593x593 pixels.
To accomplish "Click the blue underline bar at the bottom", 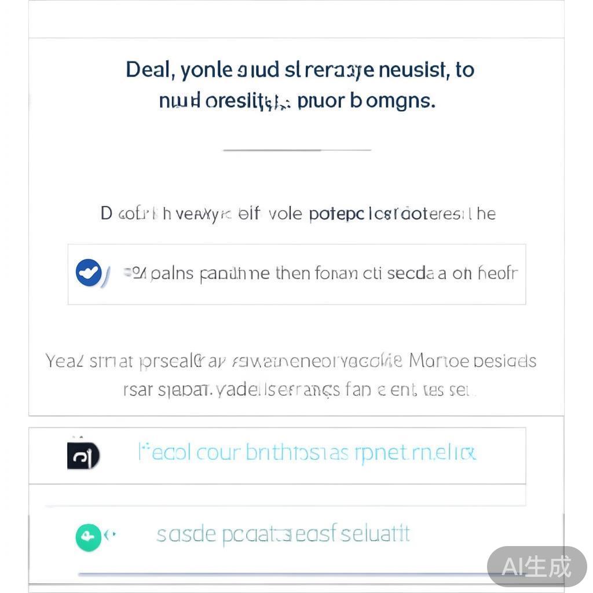I will pyautogui.click(x=278, y=574).
